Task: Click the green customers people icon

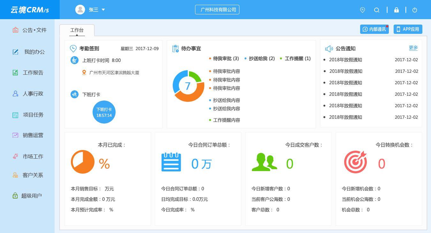Action: 264,162
